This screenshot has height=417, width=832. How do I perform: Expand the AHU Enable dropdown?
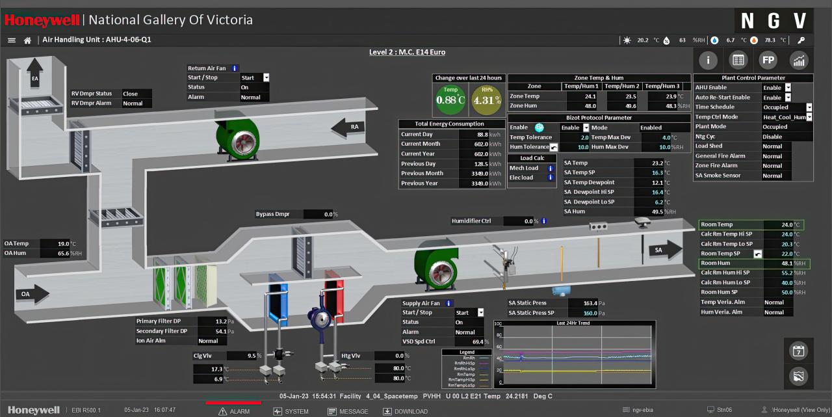point(788,87)
